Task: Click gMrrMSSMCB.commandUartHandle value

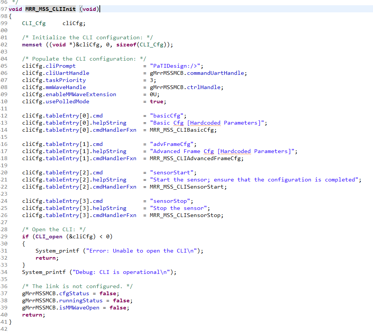Action: [197, 73]
